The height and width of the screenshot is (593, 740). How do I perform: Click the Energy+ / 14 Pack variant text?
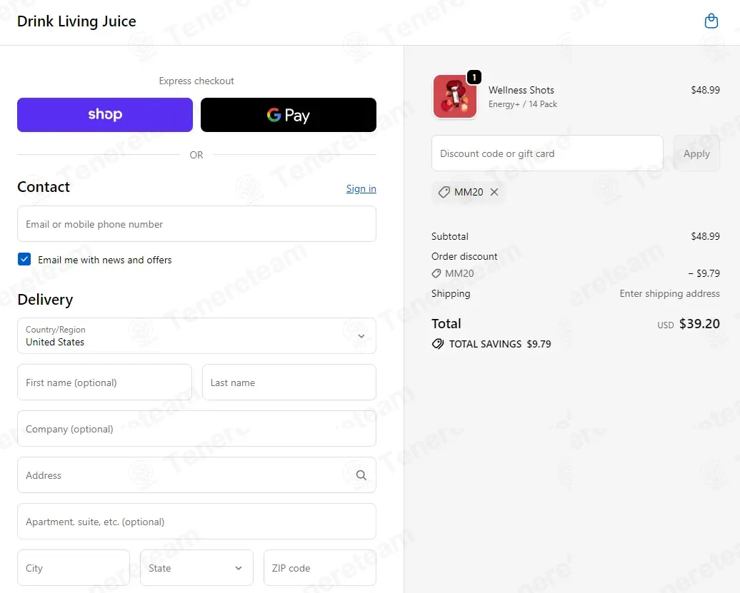(x=522, y=104)
